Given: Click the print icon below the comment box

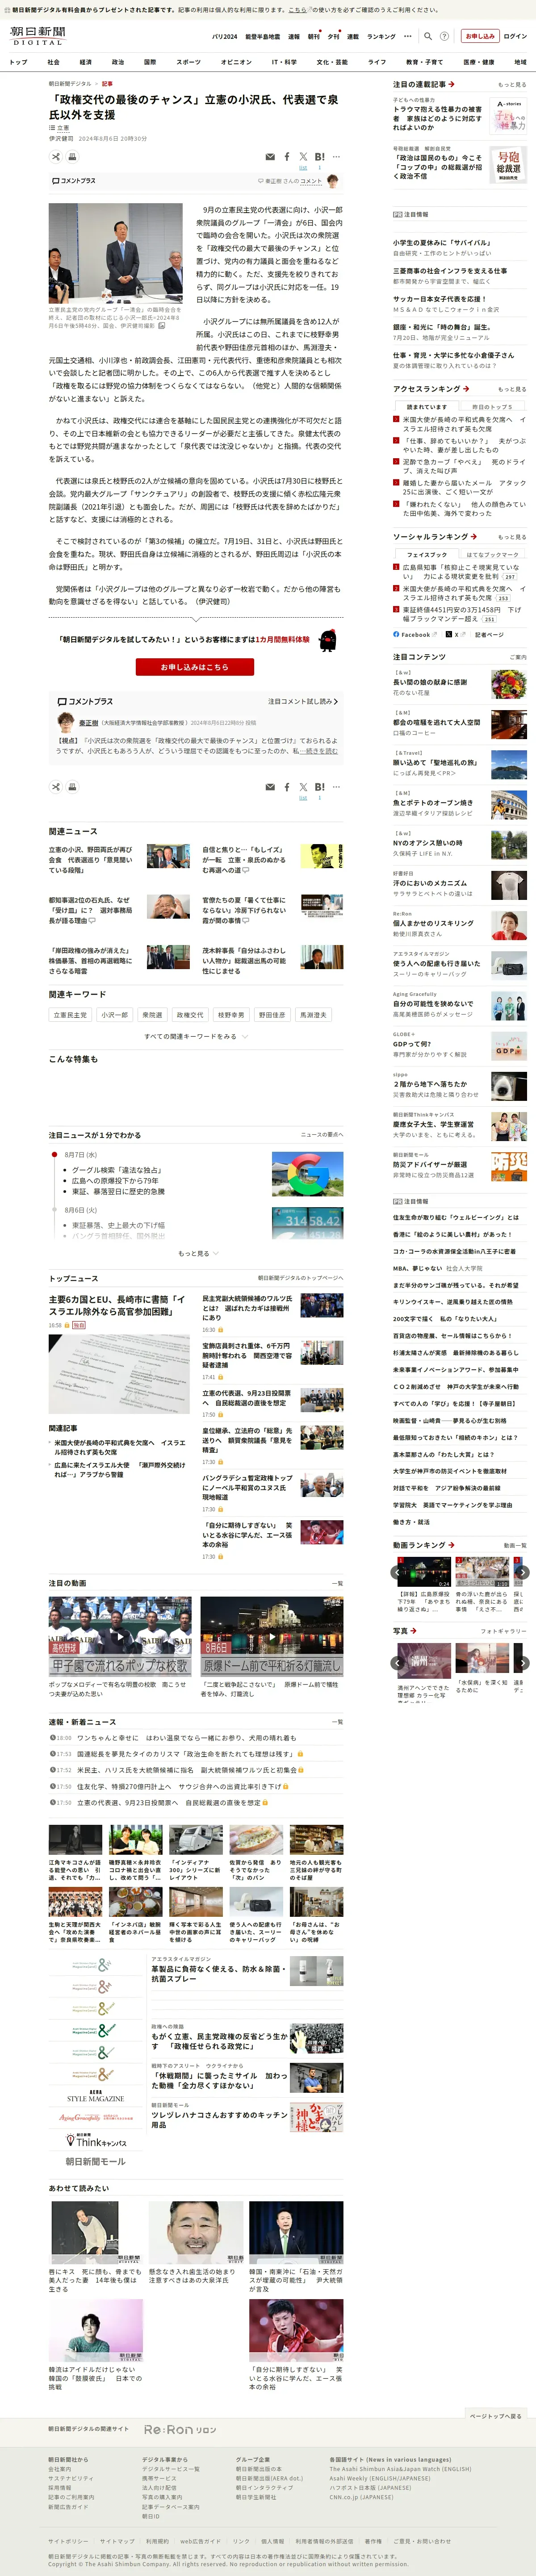Looking at the screenshot, I should coord(72,787).
